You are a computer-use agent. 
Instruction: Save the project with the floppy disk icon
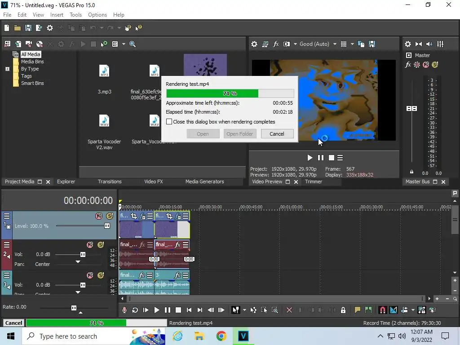coord(28,28)
